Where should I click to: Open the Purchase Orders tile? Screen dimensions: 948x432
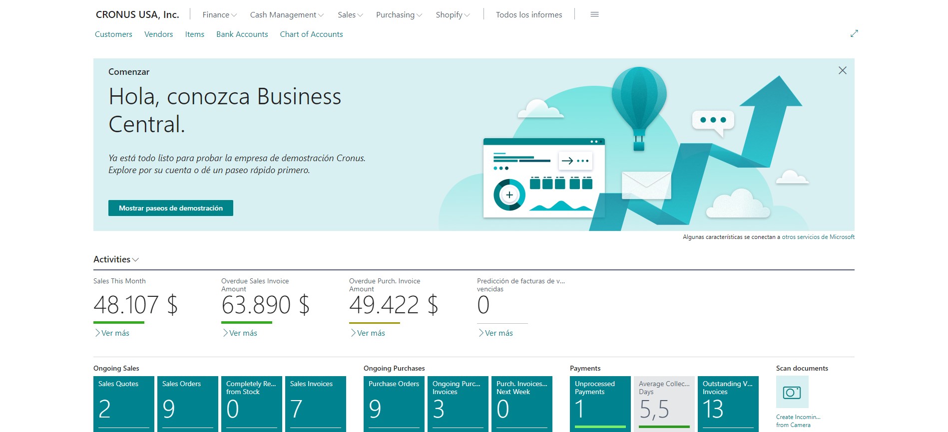(x=394, y=404)
